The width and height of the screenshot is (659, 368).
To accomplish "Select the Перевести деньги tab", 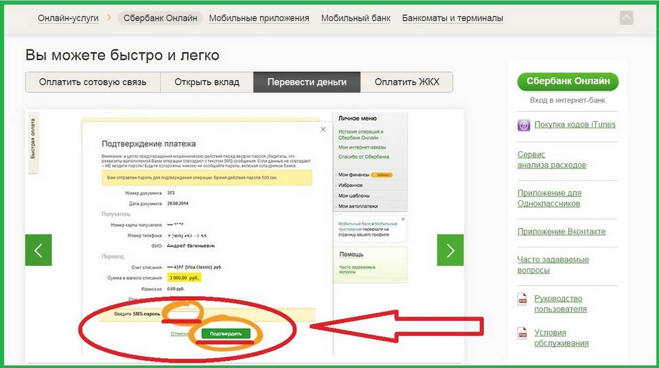I will [x=307, y=82].
